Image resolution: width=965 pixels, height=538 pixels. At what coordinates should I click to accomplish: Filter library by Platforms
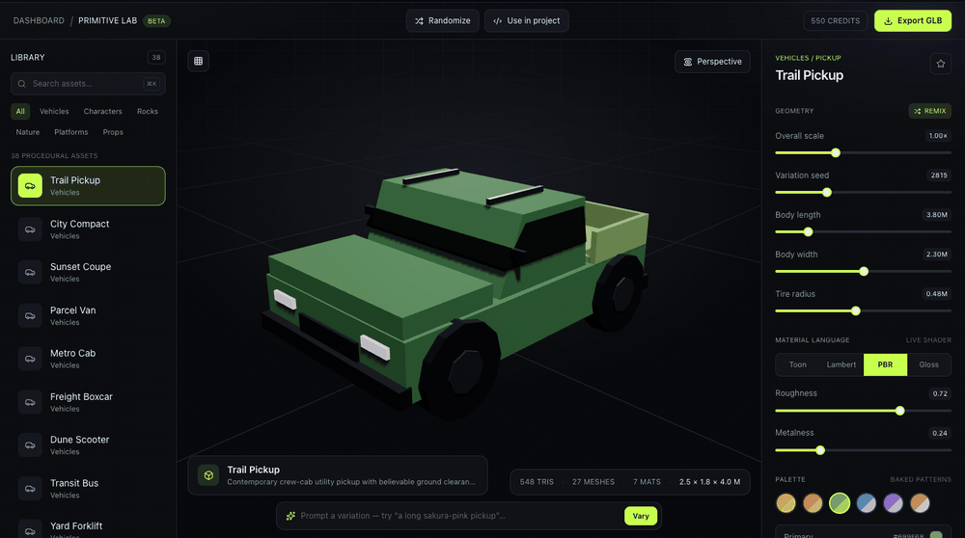(70, 132)
